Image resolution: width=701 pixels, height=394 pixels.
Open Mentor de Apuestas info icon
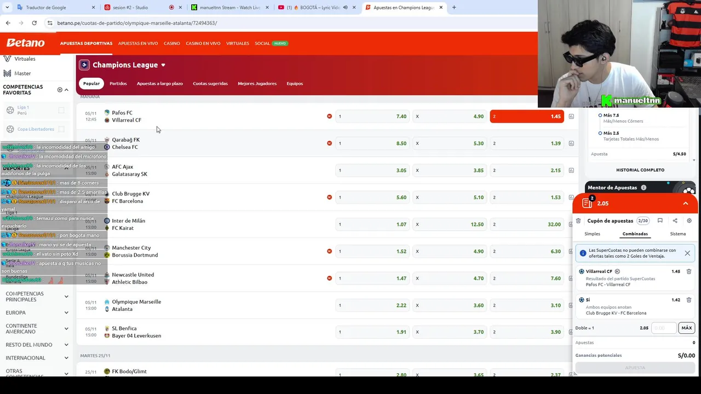click(643, 188)
